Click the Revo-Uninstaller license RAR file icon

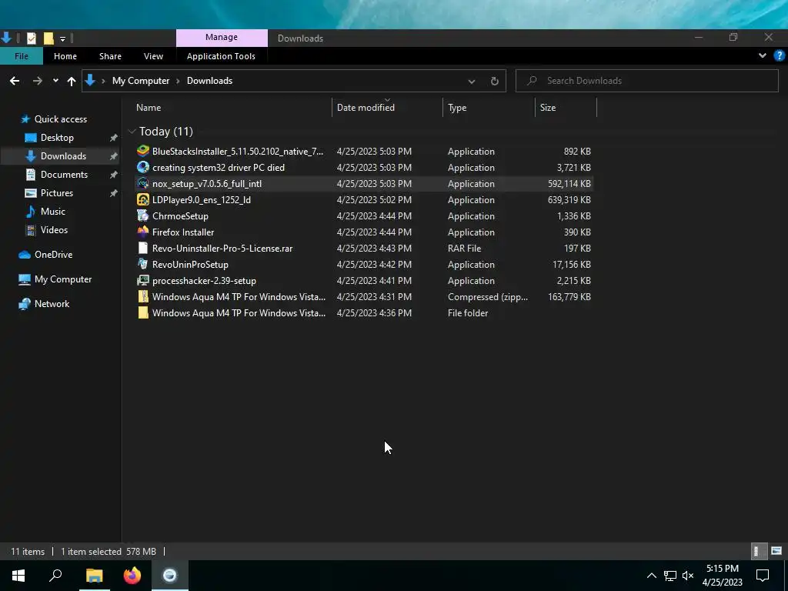[143, 248]
